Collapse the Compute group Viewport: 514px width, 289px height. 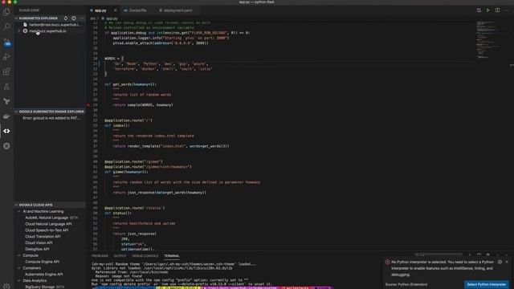click(31, 255)
